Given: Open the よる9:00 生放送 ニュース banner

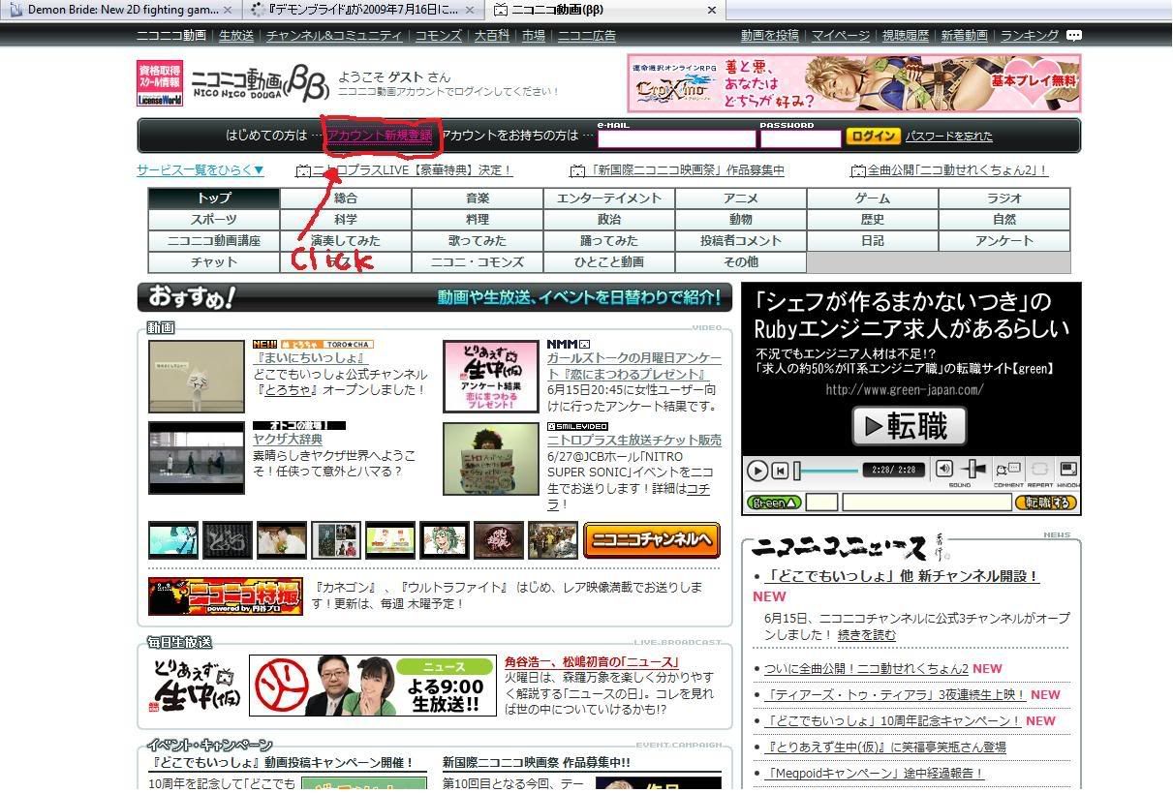Looking at the screenshot, I should (x=373, y=686).
